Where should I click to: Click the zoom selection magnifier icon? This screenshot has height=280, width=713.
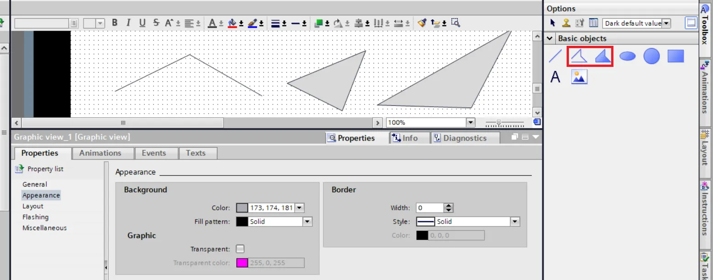[x=456, y=23]
